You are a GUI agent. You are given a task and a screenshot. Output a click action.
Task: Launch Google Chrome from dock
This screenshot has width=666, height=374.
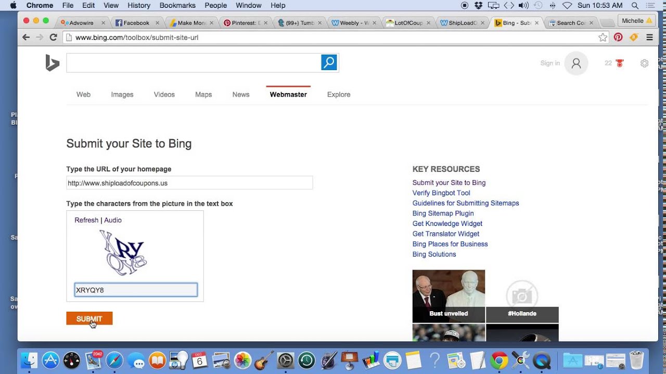pos(498,360)
